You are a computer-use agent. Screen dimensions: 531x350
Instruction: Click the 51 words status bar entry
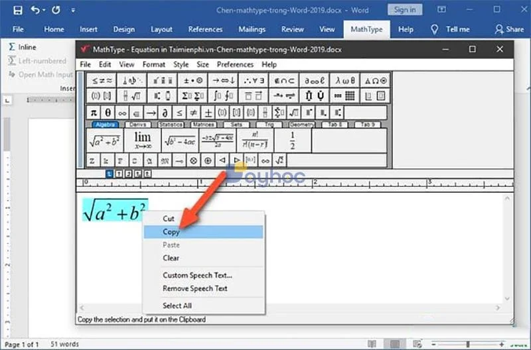click(64, 344)
